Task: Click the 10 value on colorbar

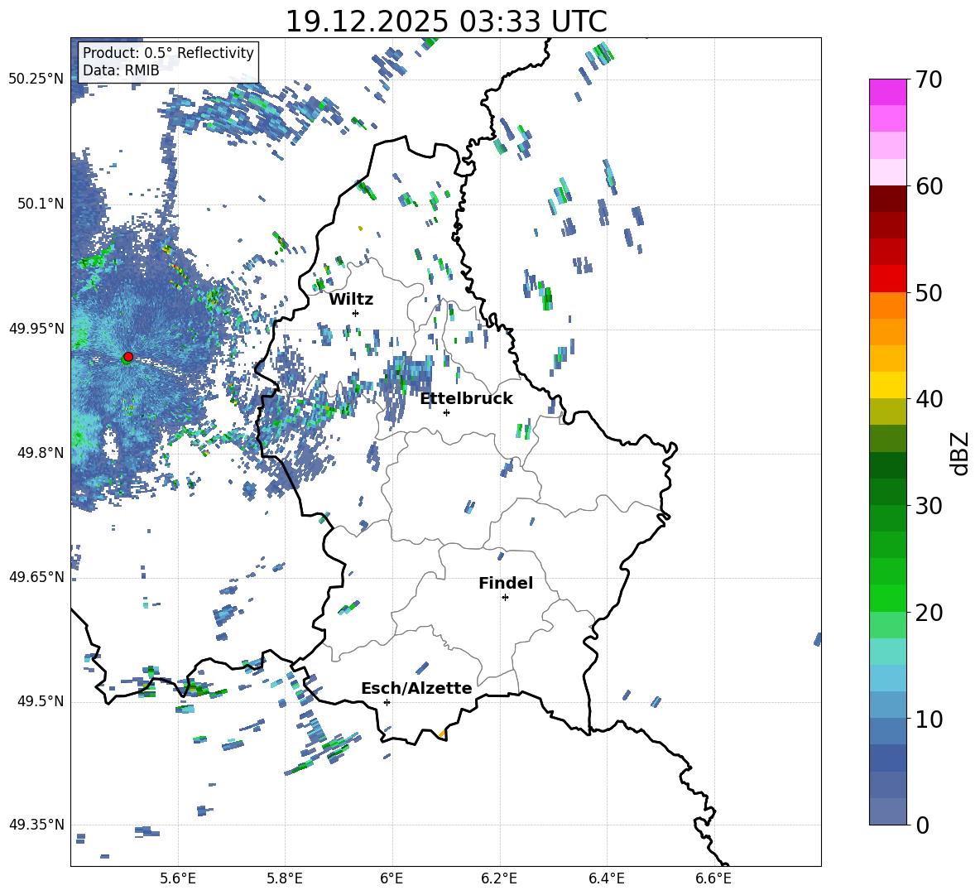Action: [x=929, y=719]
